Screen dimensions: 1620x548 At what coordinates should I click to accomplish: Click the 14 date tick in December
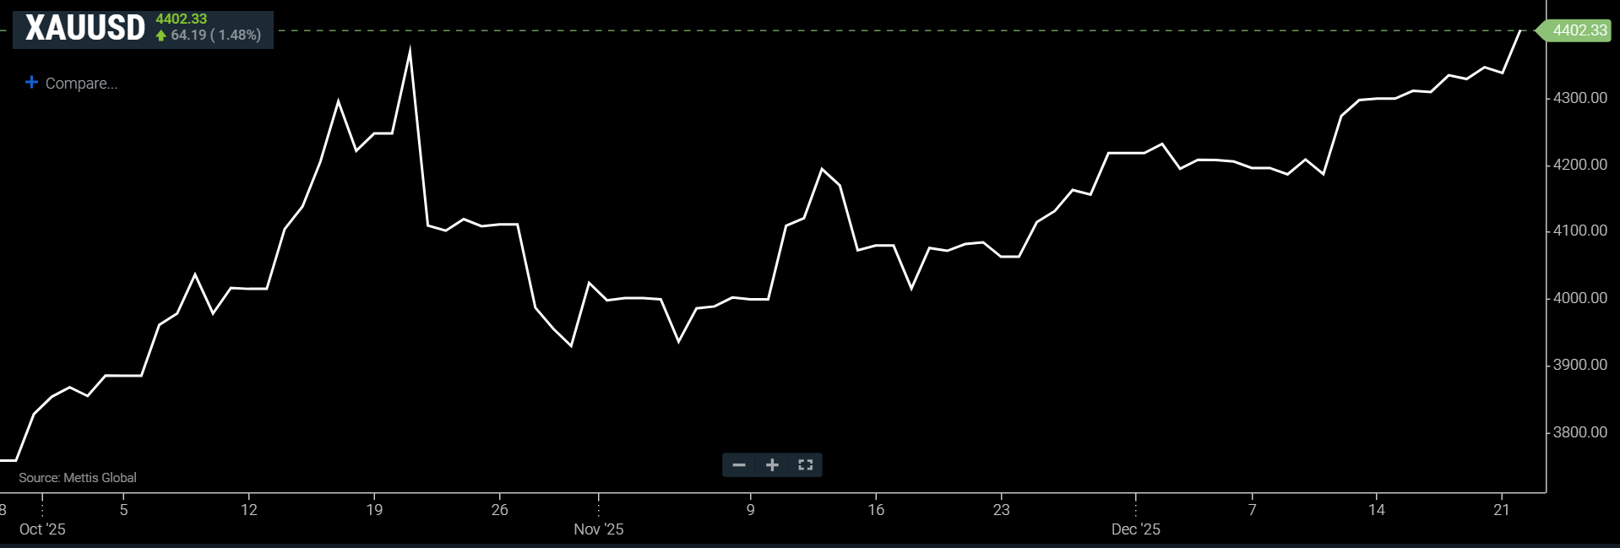click(x=1376, y=510)
